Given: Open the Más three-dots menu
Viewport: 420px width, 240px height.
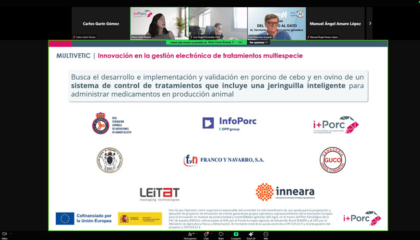Looking at the screenshot, I should click(266, 234).
